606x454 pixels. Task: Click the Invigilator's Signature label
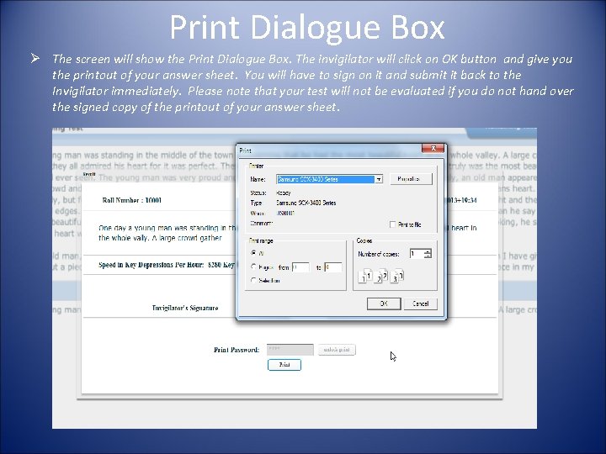(185, 308)
